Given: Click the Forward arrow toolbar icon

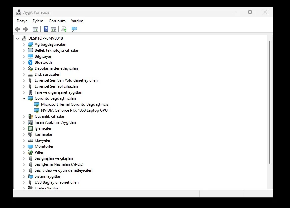Looking at the screenshot, I should coord(25,29).
